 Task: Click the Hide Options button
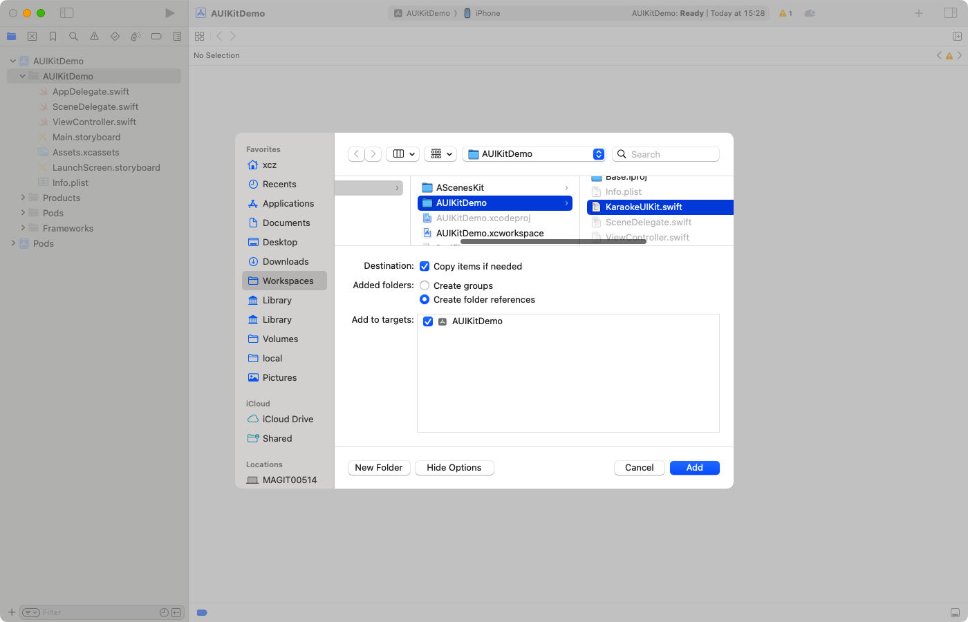(x=454, y=468)
